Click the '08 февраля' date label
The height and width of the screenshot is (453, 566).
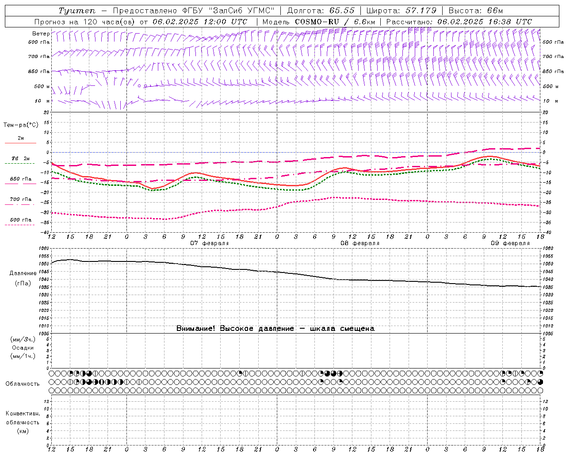click(360, 243)
